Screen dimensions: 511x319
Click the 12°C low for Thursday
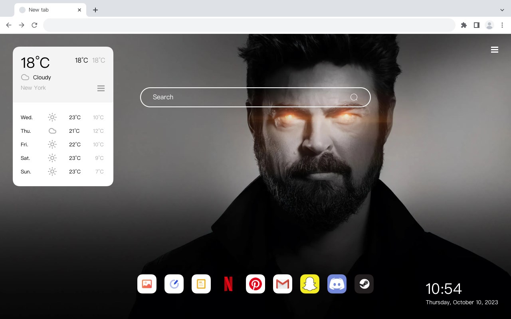tap(98, 131)
